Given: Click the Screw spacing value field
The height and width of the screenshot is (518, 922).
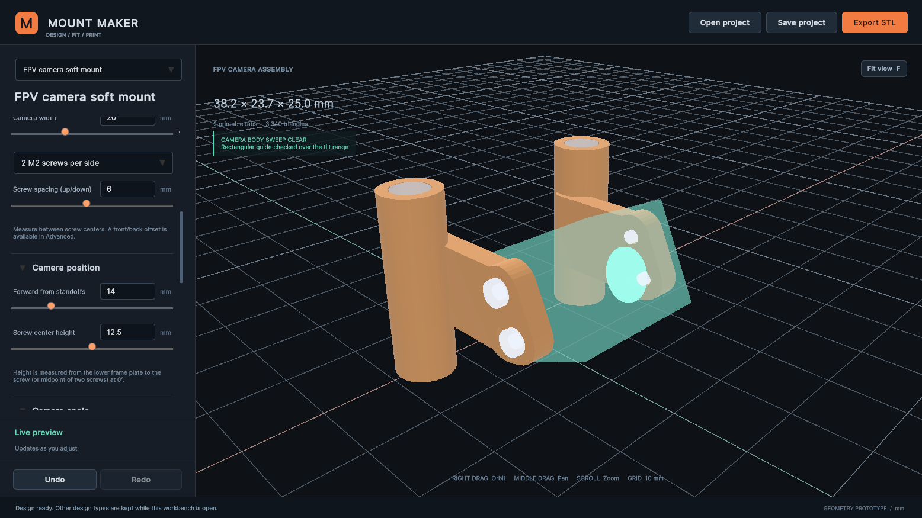Looking at the screenshot, I should tap(127, 189).
